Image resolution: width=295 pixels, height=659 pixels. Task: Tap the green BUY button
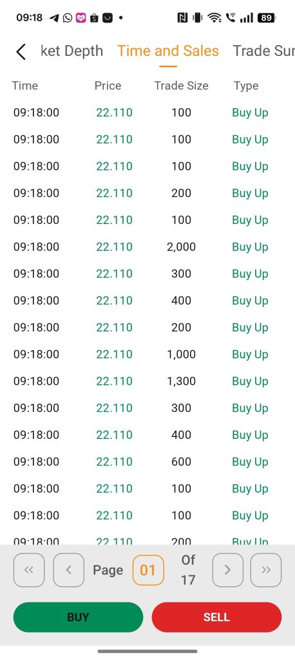pos(79,617)
